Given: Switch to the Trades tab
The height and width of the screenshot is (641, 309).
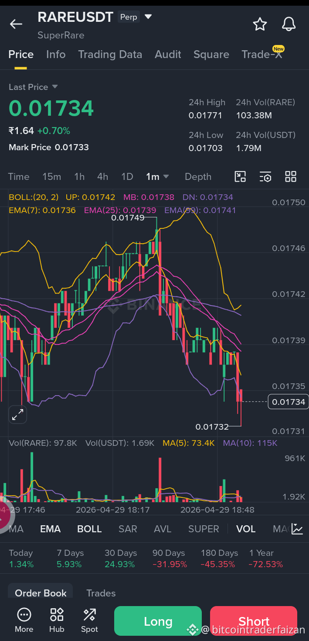Looking at the screenshot, I should pos(101,593).
